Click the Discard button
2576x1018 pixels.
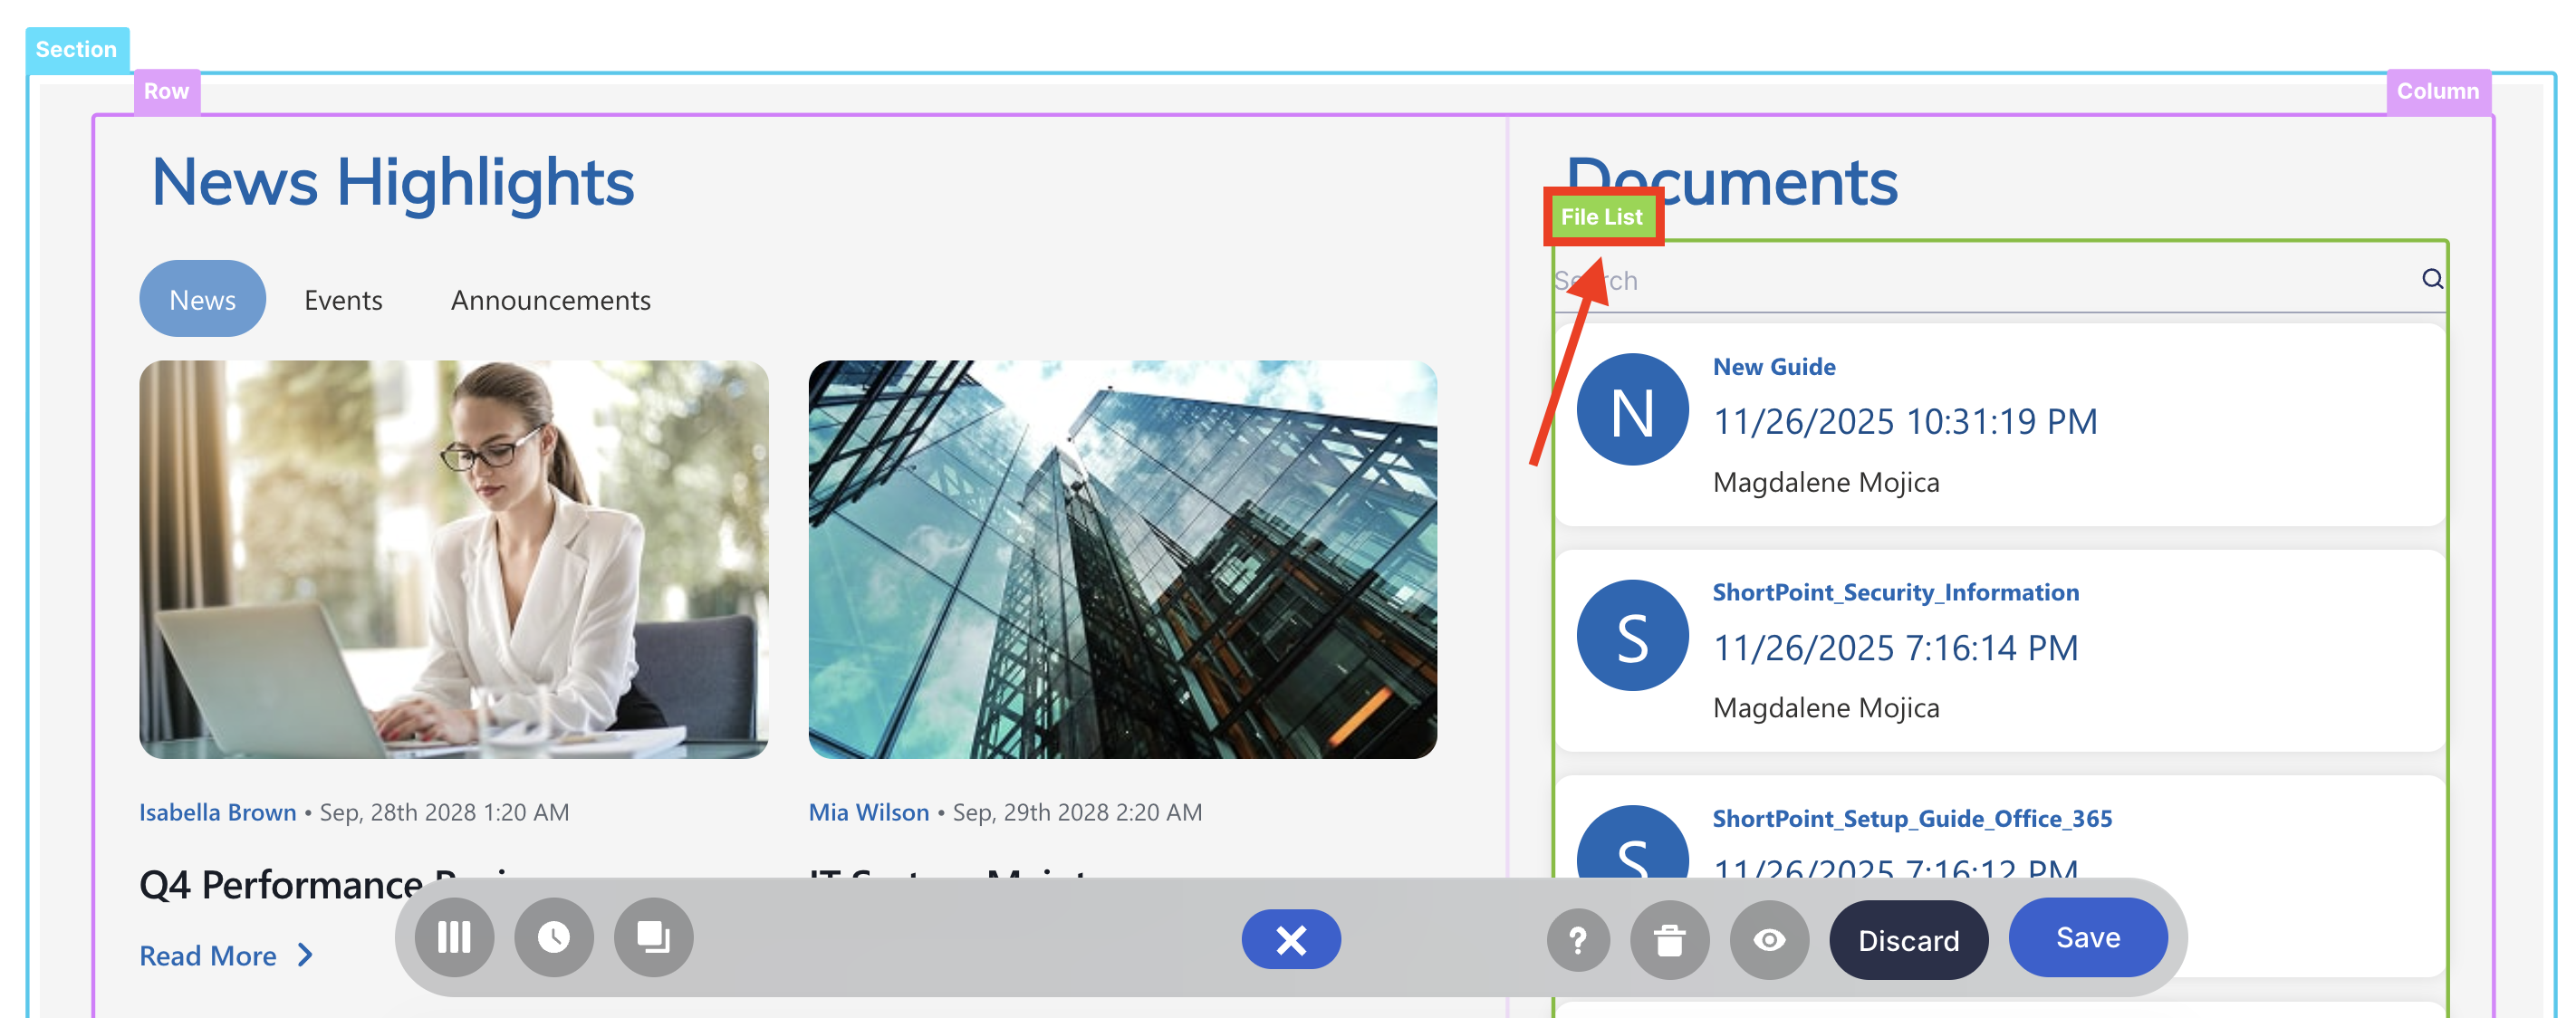click(x=1908, y=939)
